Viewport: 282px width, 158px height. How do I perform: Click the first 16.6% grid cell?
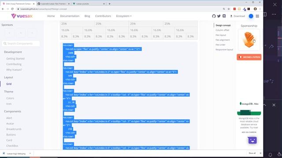(71, 30)
